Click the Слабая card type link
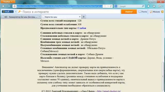The width and height of the screenshot is (165, 92). click(x=82, y=28)
